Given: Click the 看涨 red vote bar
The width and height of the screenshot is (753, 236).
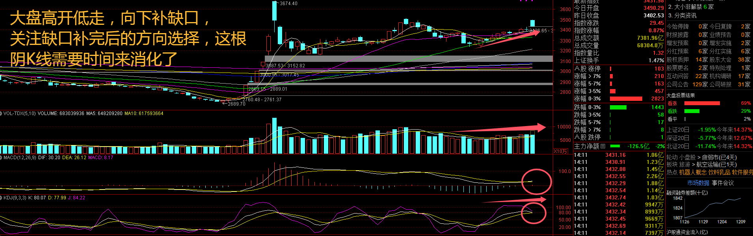Looking at the screenshot, I should click(x=702, y=103).
